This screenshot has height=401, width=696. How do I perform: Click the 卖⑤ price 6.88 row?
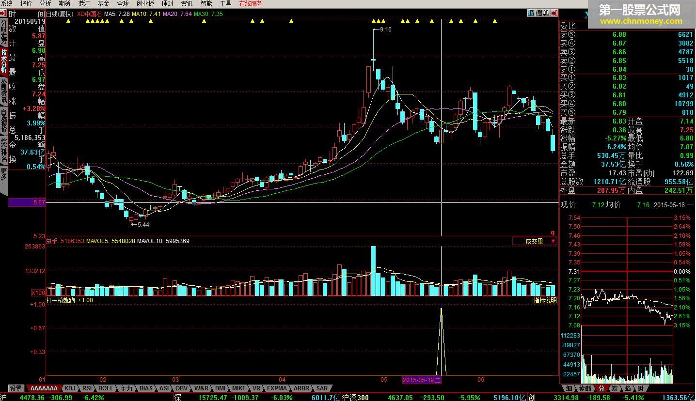click(x=627, y=34)
